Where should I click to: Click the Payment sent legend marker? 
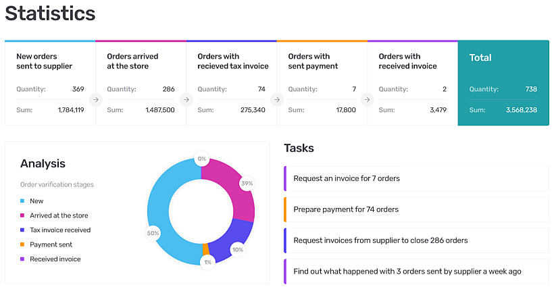coord(22,244)
